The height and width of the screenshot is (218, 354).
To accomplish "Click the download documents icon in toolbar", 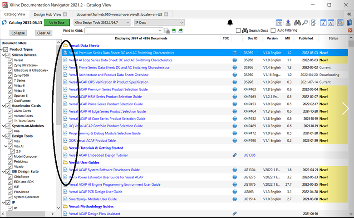I will click(288, 23).
